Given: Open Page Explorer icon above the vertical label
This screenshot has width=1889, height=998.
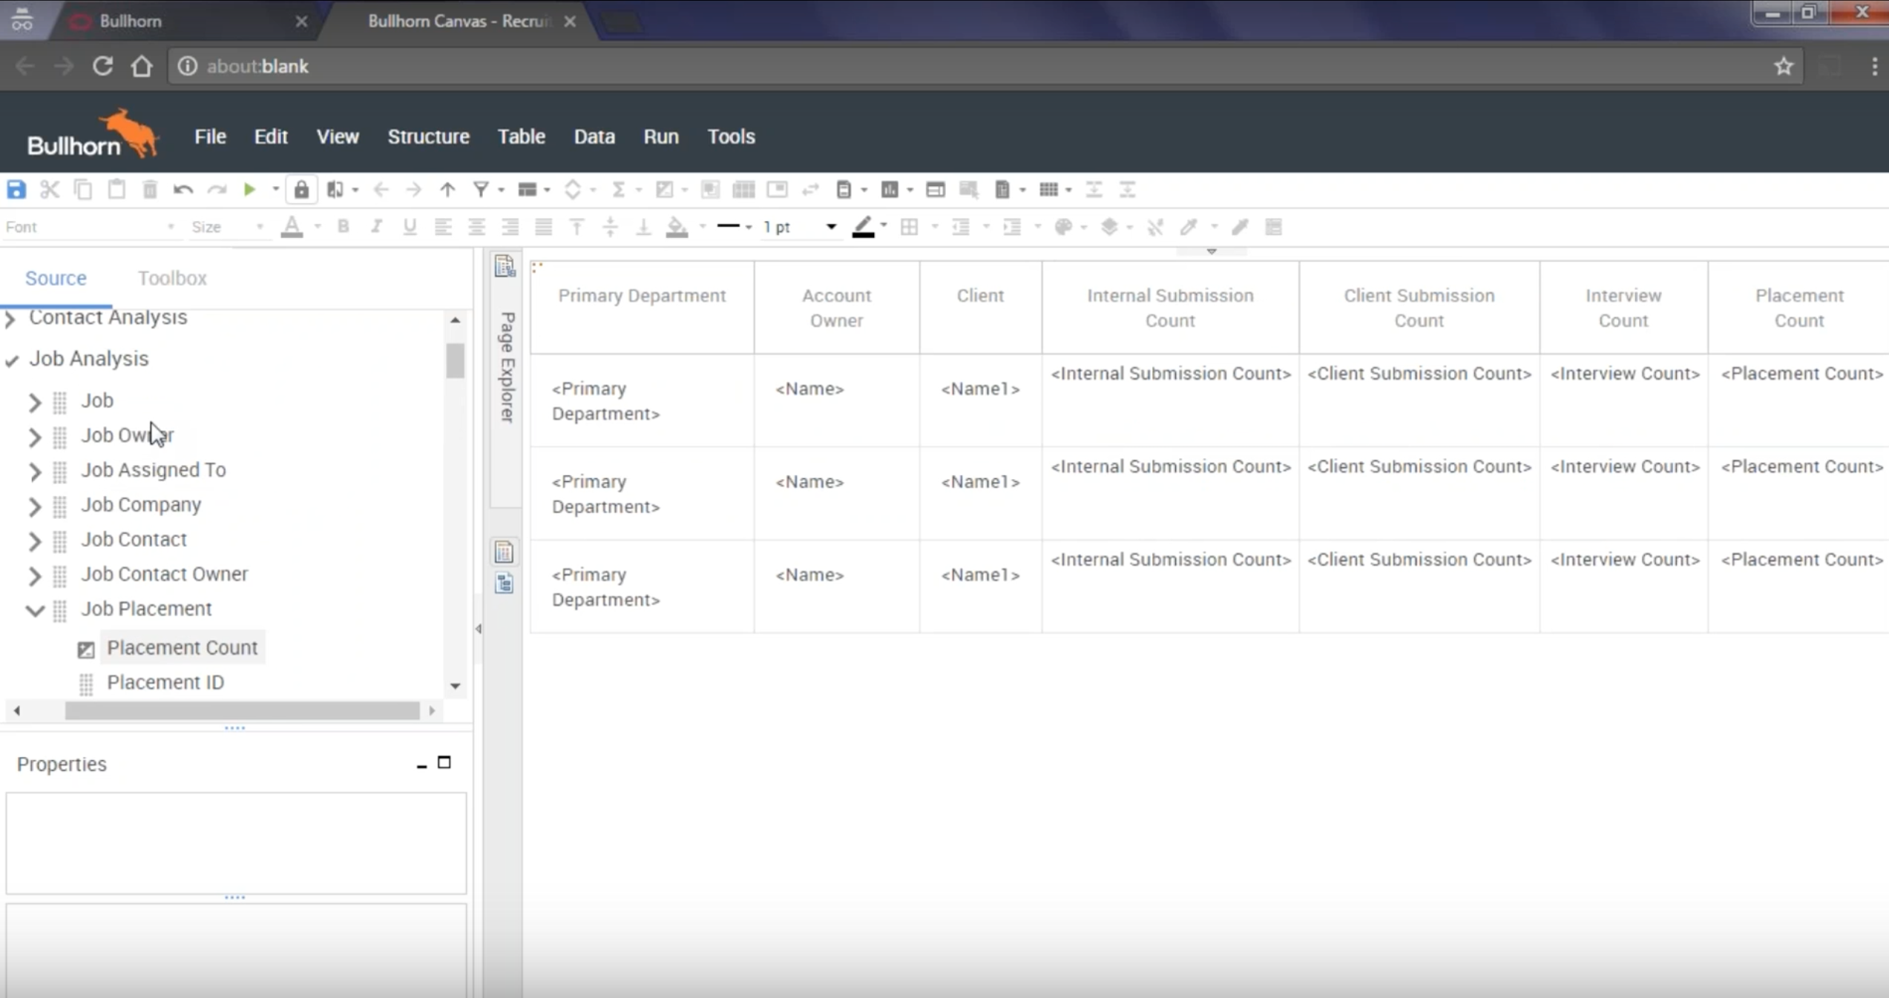Looking at the screenshot, I should [505, 266].
